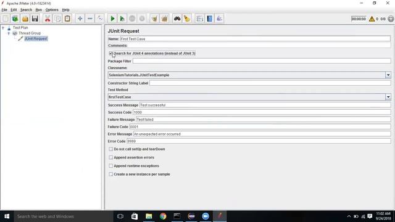The height and width of the screenshot is (222, 395).
Task: Click the elapsed time 00:00:00 display
Action: 359,19
